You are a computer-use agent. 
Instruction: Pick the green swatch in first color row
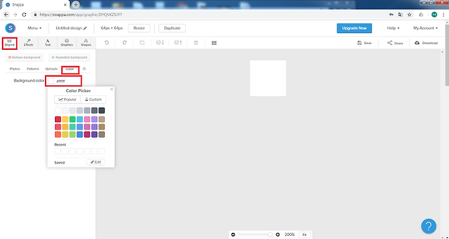click(x=72, y=119)
